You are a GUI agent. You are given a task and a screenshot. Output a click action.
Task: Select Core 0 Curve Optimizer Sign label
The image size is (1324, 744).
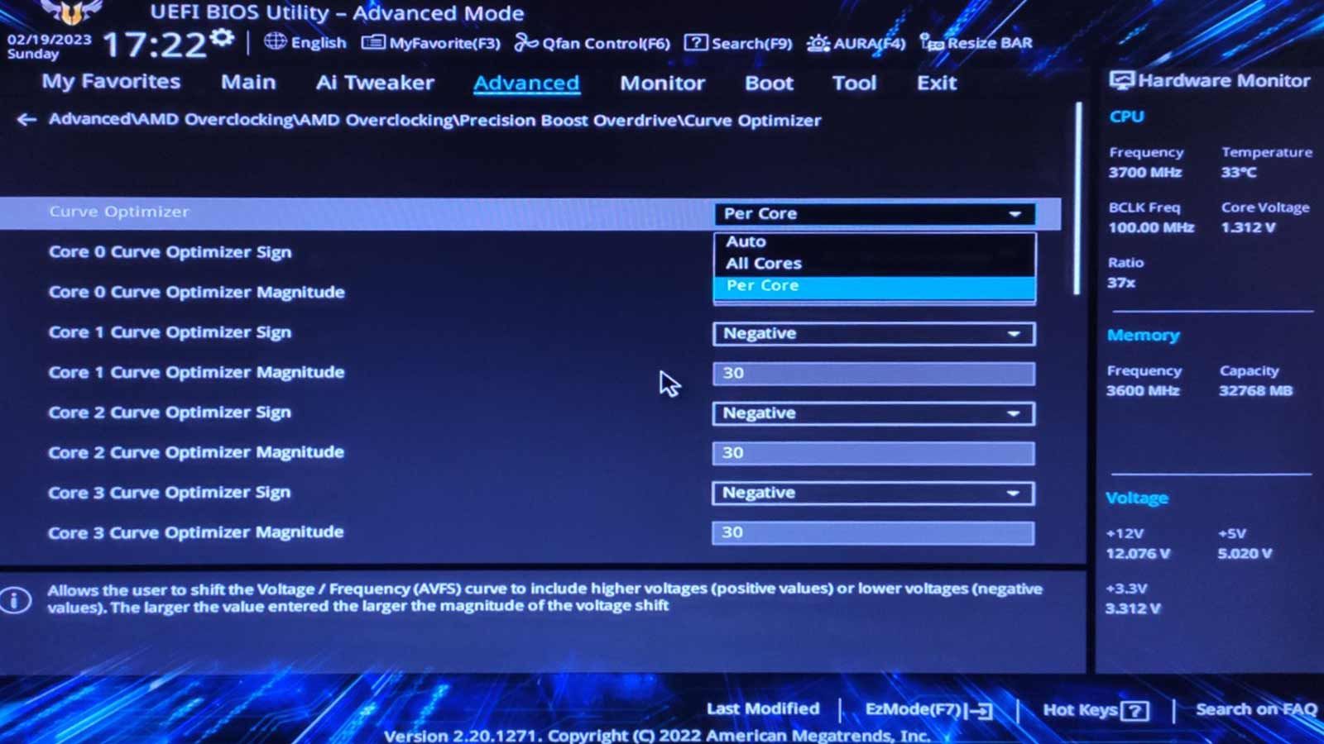170,252
